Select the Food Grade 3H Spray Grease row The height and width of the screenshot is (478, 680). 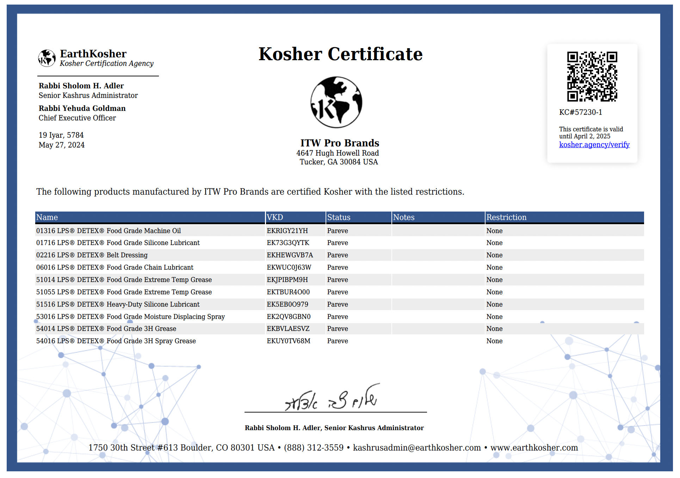point(116,341)
